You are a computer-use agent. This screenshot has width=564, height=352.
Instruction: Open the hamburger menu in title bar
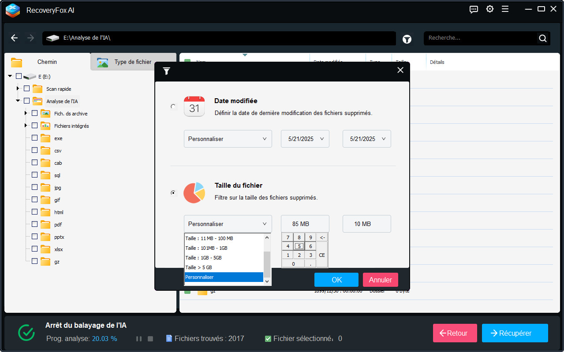coord(505,9)
